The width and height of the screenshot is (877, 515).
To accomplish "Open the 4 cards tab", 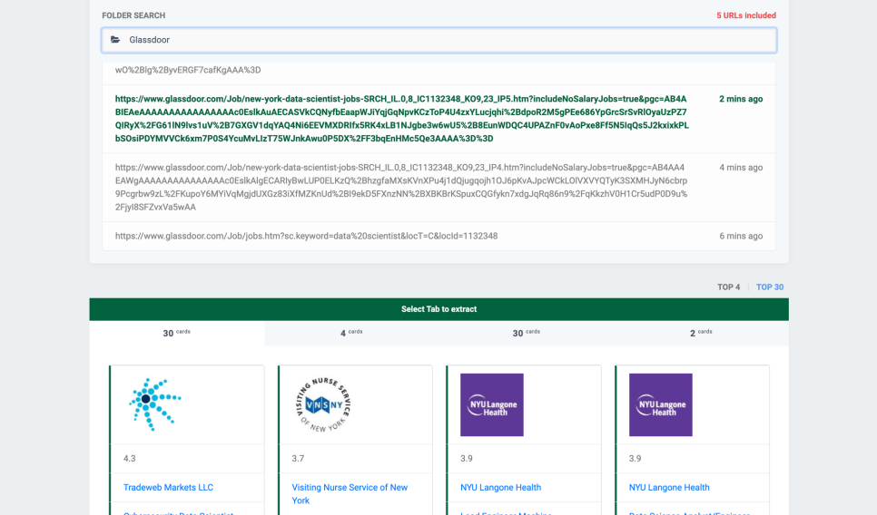I will (x=350, y=333).
